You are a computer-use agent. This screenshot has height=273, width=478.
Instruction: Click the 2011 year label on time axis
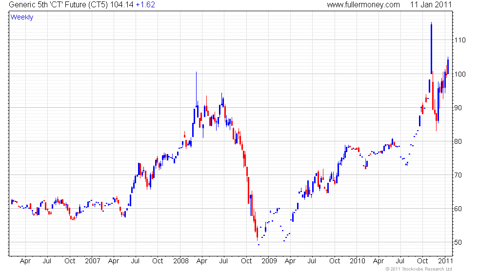pos(445,261)
